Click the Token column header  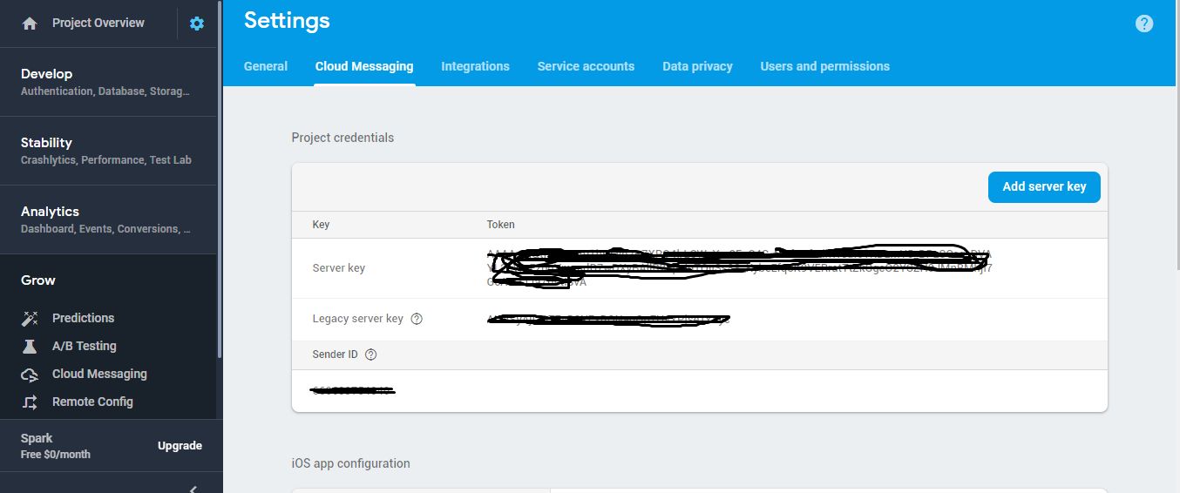point(500,225)
